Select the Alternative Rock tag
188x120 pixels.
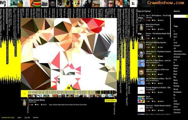click(180, 54)
